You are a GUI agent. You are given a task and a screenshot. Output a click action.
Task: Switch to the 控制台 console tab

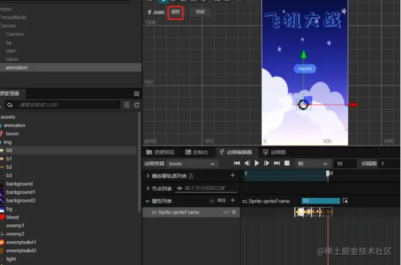pos(196,152)
